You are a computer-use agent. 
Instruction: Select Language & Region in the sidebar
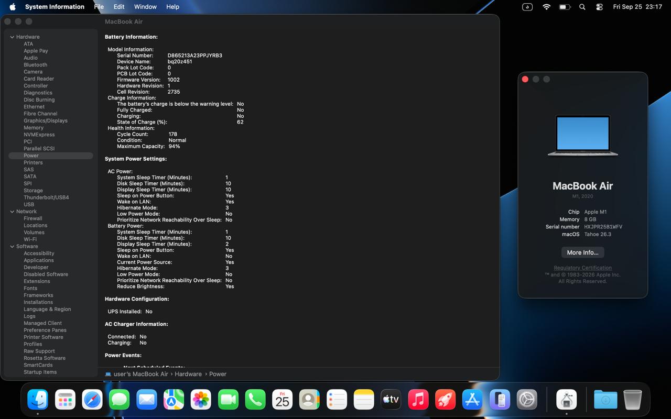[47, 310]
